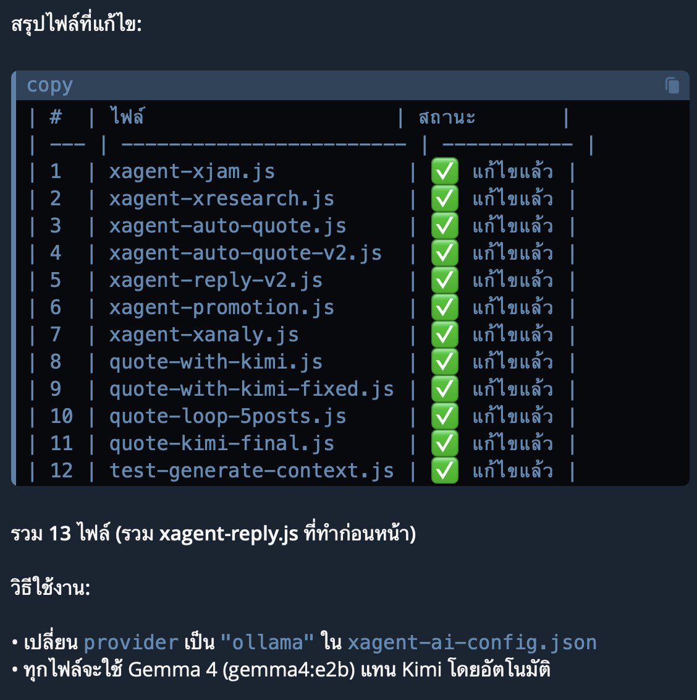The height and width of the screenshot is (700, 697).
Task: Select the file name test-generate-context.js
Action: tap(251, 471)
